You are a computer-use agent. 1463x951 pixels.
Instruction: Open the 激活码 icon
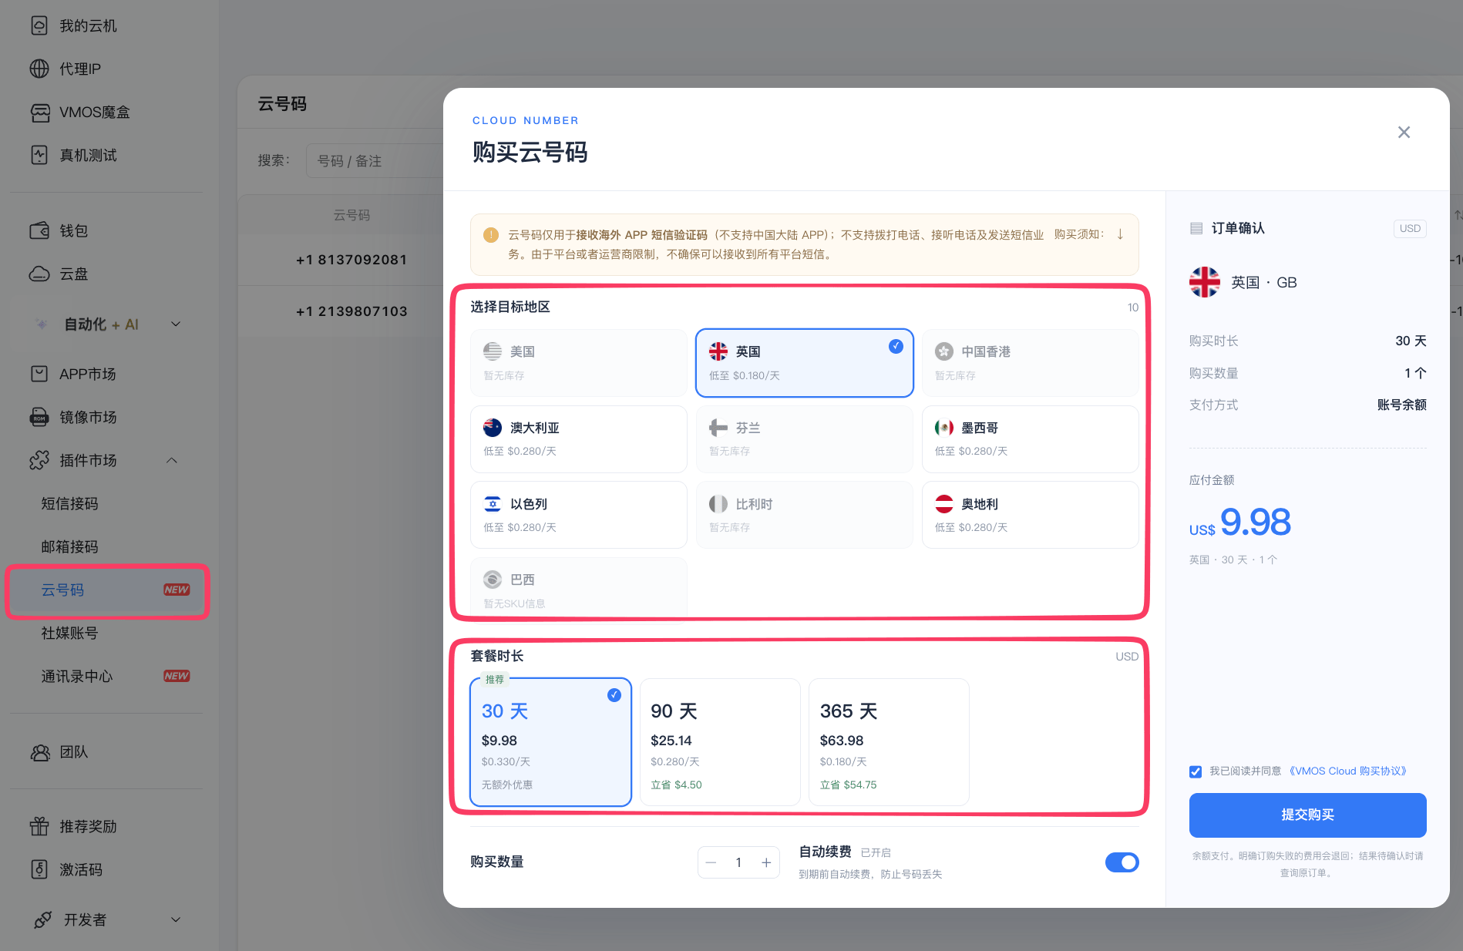pos(39,869)
